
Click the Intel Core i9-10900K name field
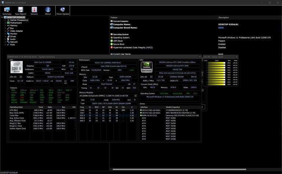[x=43, y=62]
